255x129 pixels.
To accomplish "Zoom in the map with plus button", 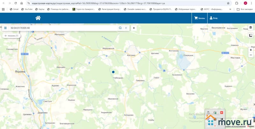I will pyautogui.click(x=251, y=50).
